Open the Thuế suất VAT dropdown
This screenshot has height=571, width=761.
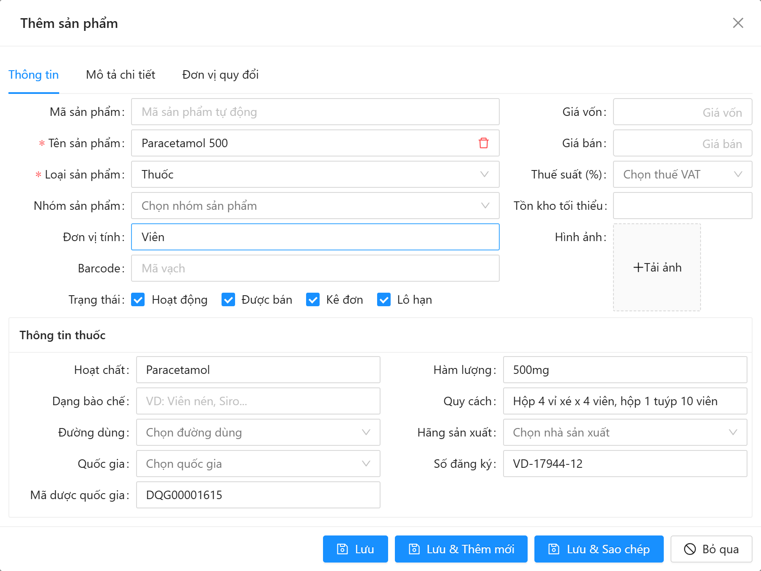pyautogui.click(x=682, y=174)
